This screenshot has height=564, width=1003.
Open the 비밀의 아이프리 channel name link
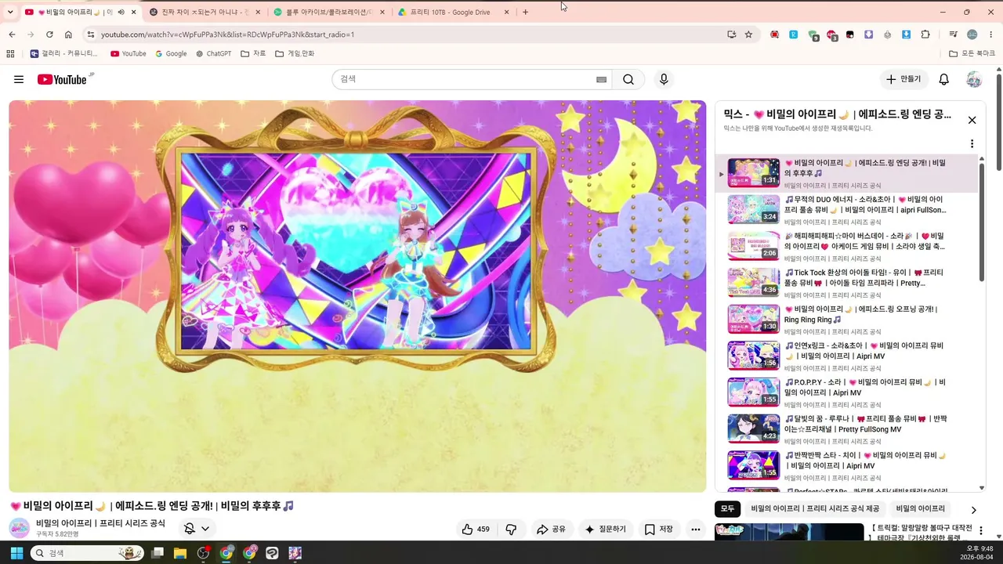coord(100,523)
